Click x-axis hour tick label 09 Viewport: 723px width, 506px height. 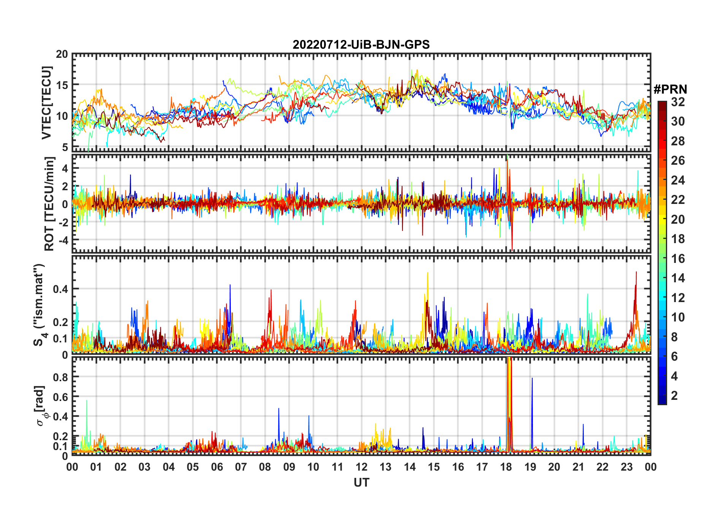pos(289,467)
